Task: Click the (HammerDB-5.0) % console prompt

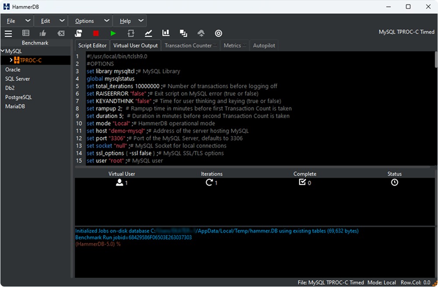Action: [98, 244]
